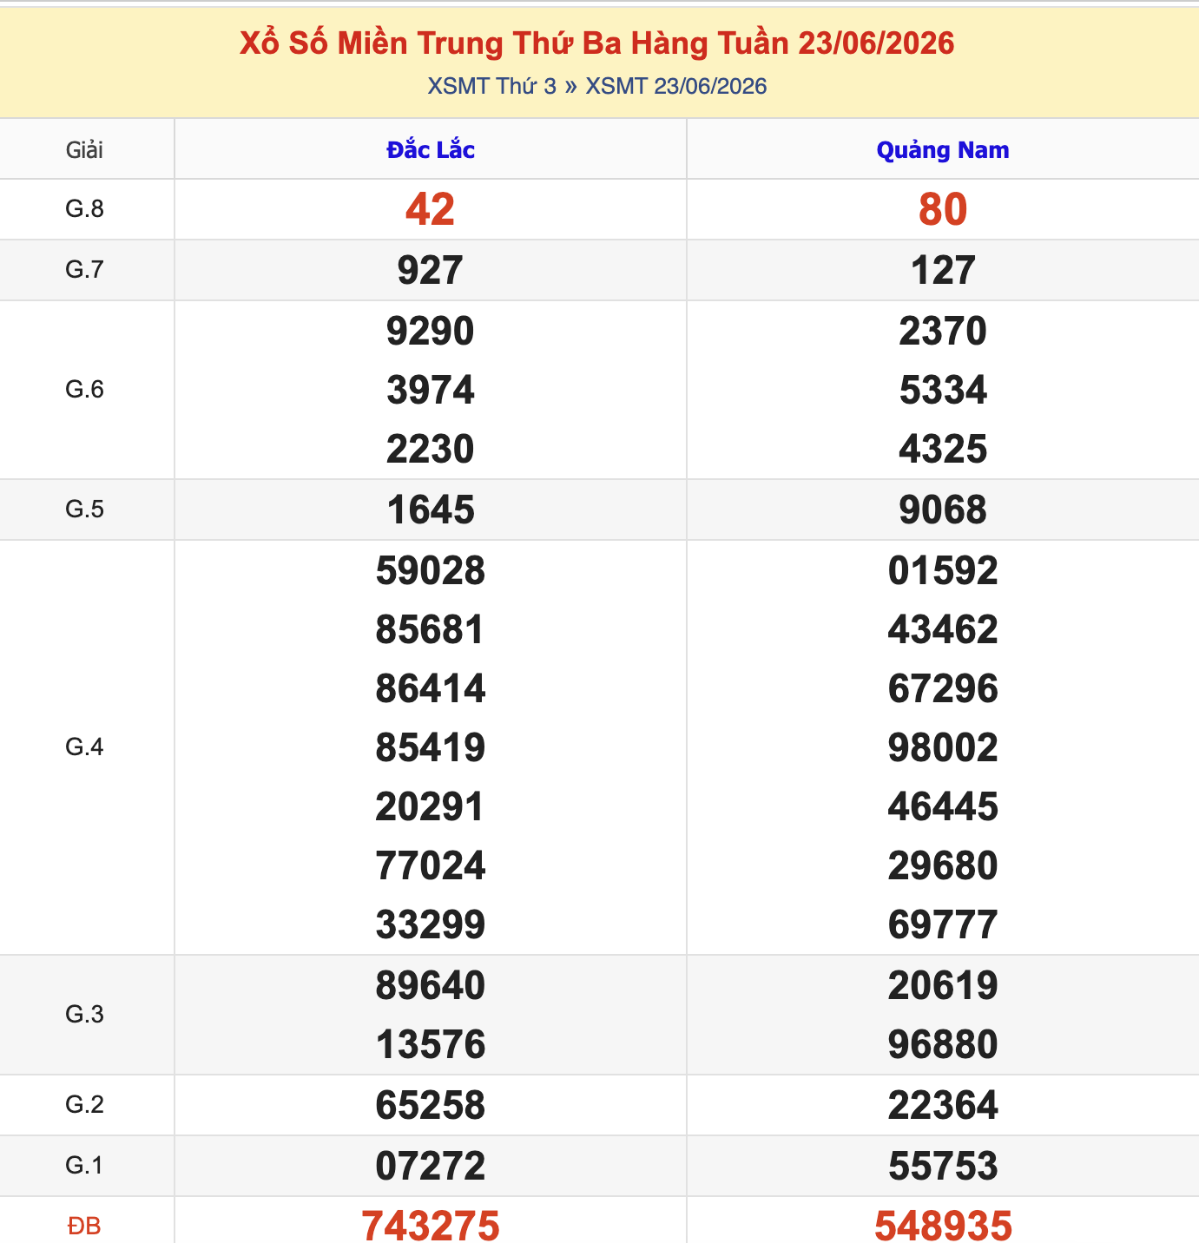The height and width of the screenshot is (1243, 1199).
Task: Open the Đắc Lắc province link
Action: [x=431, y=149]
